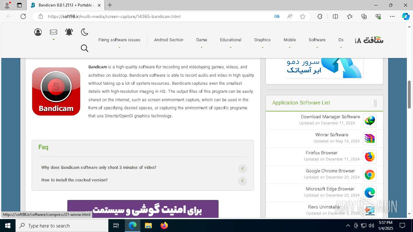This screenshot has width=413, height=232.
Task: Open the user account icon on site header
Action: pyautogui.click(x=38, y=32)
